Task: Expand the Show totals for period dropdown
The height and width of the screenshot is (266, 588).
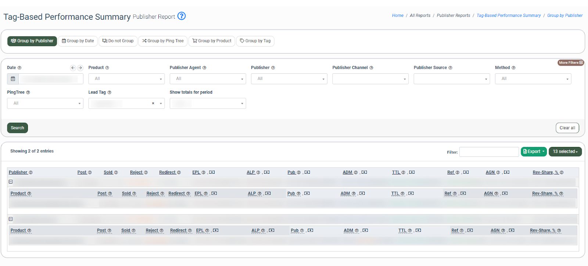Action: (x=208, y=103)
